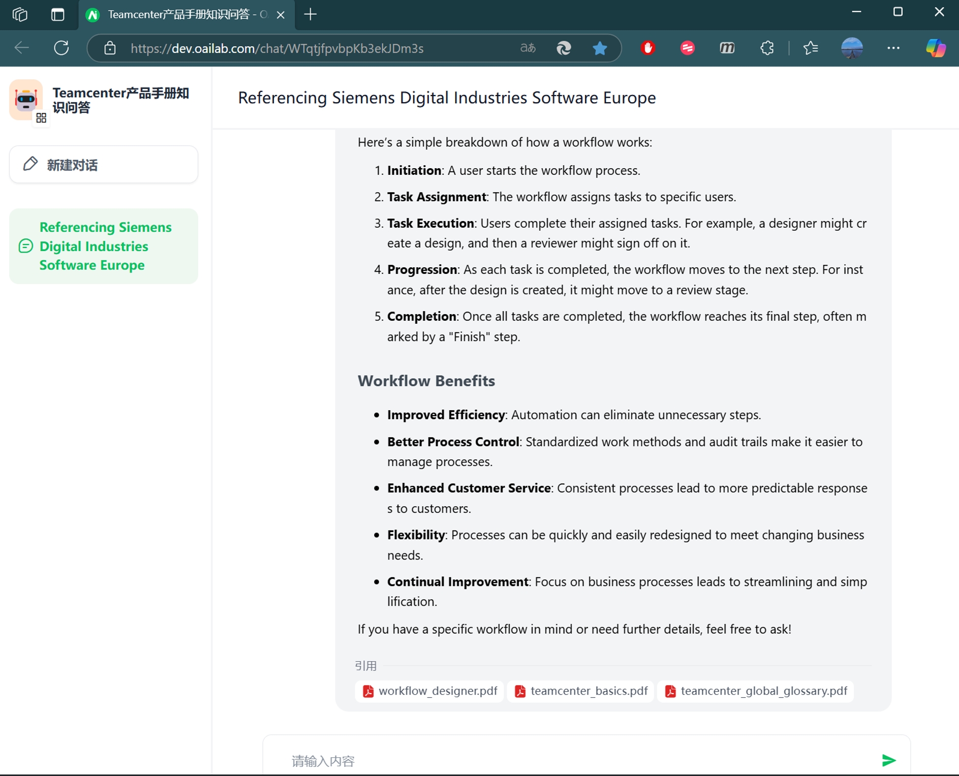Open the teamcenter_basics.pdf citation
The height and width of the screenshot is (776, 959).
[x=580, y=691]
